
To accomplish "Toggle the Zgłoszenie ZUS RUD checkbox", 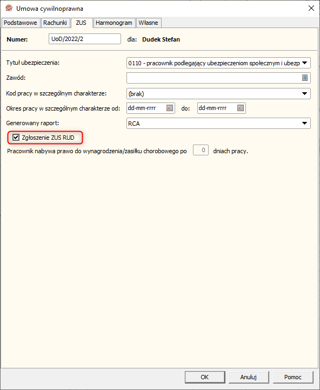I will (16, 138).
